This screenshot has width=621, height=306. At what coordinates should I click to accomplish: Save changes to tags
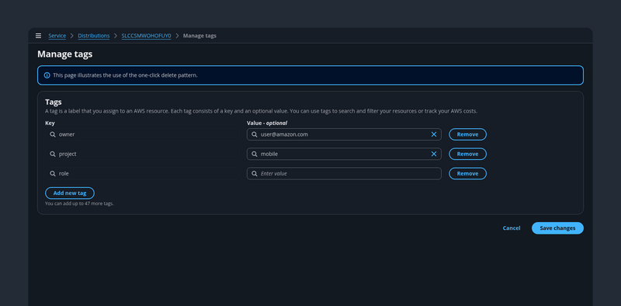557,228
